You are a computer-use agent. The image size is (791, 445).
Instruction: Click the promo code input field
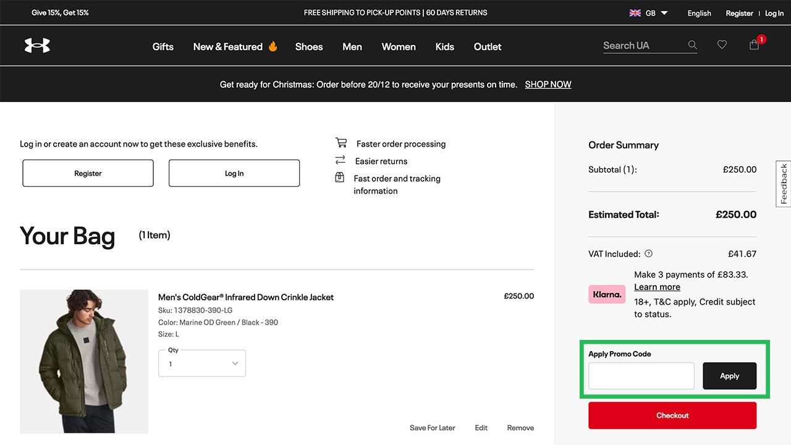click(x=641, y=376)
